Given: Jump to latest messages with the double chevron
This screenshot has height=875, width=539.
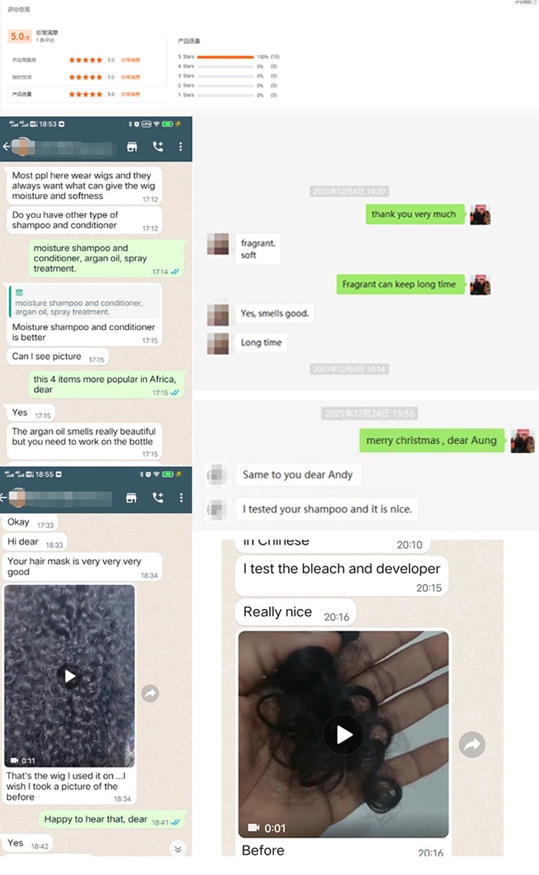Looking at the screenshot, I should pos(178,849).
